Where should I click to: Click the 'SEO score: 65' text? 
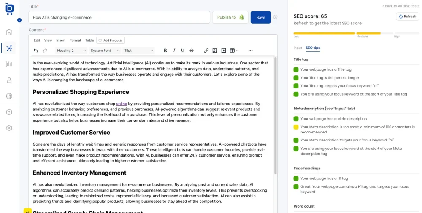click(310, 16)
